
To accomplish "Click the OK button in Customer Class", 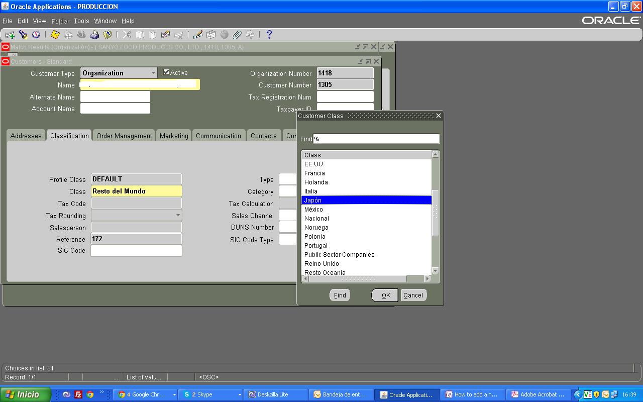I will tap(385, 295).
